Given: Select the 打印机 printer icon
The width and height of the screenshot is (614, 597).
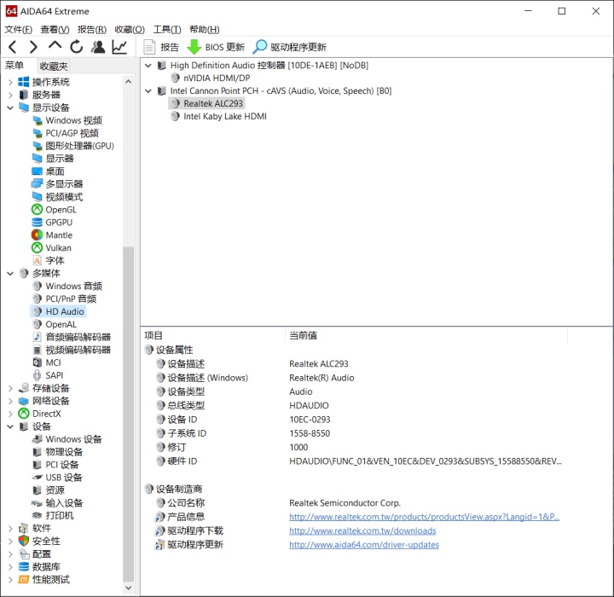Looking at the screenshot, I should click(x=38, y=515).
